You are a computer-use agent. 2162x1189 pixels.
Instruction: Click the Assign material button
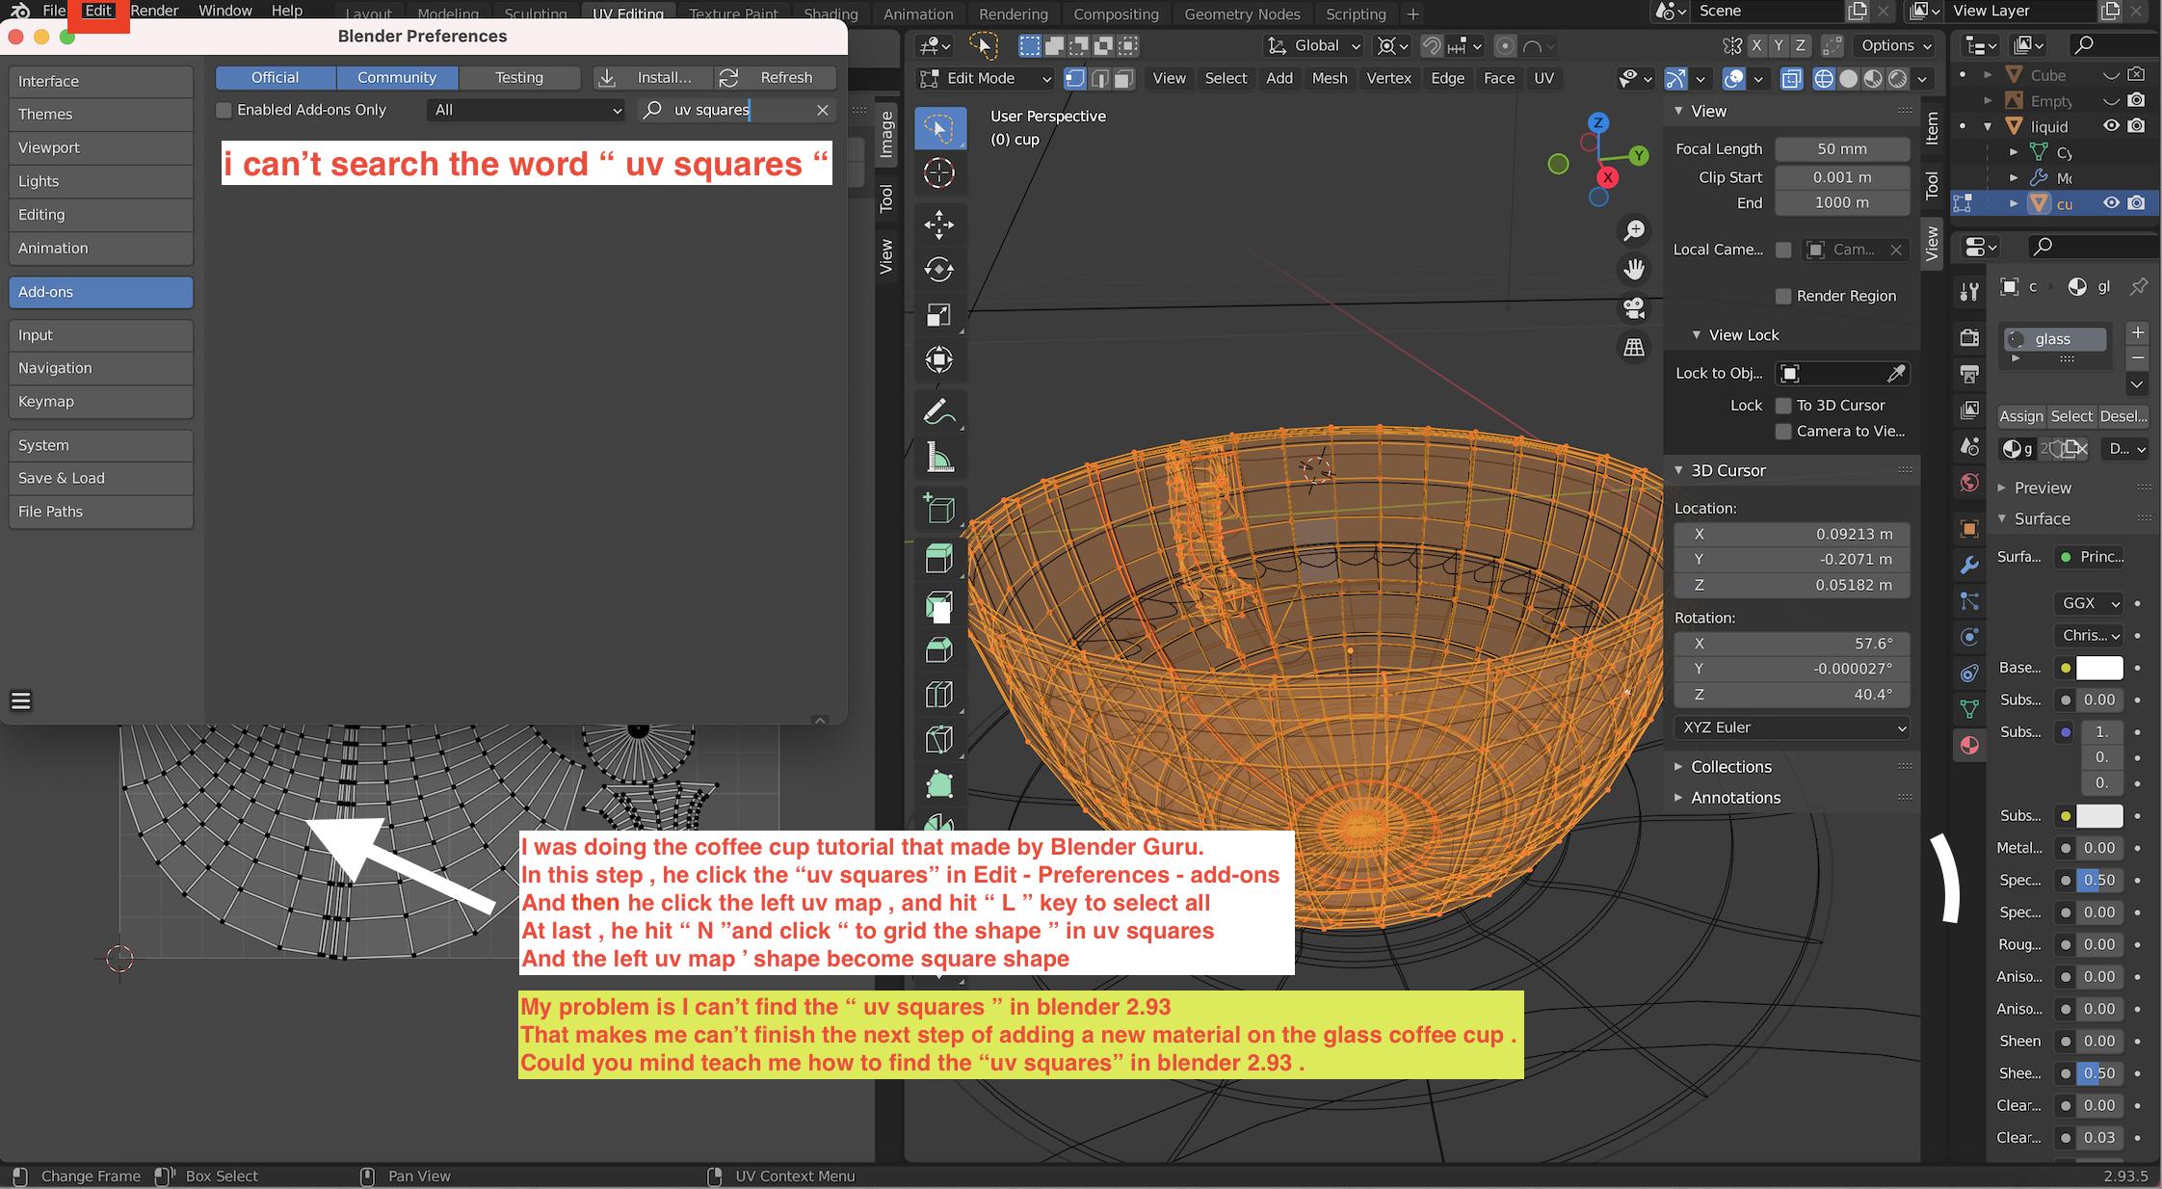click(2021, 415)
